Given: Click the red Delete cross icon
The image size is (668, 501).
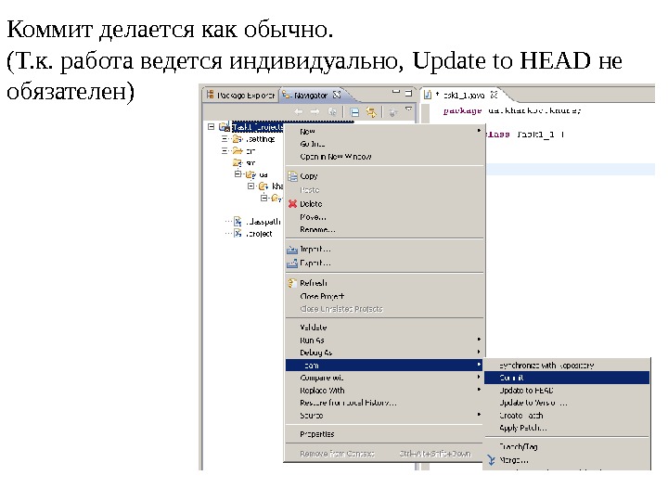Looking at the screenshot, I should (x=292, y=203).
